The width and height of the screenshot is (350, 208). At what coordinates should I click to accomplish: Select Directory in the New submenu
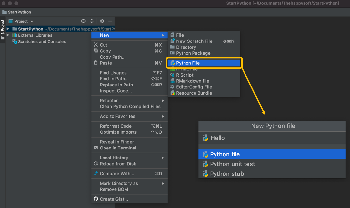click(x=204, y=47)
